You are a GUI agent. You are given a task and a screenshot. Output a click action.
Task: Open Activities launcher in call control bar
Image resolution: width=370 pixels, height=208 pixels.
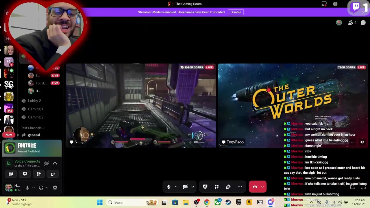tap(217, 187)
